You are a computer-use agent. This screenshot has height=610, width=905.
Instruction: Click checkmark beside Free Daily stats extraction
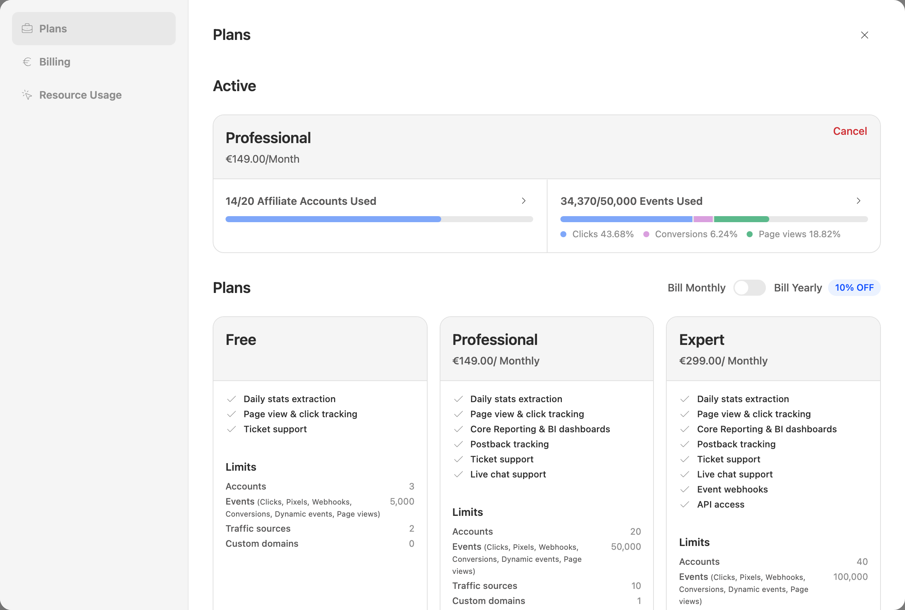(231, 399)
